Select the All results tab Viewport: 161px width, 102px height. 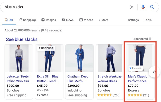click(x=9, y=20)
